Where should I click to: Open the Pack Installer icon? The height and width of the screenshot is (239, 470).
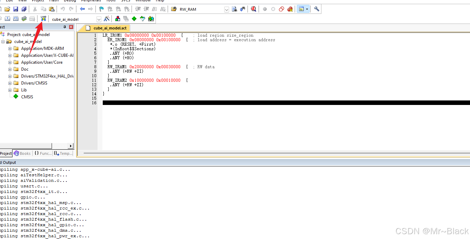151,19
